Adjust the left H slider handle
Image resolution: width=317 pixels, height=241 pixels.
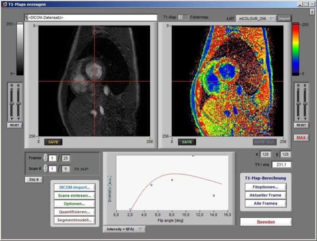(12, 104)
